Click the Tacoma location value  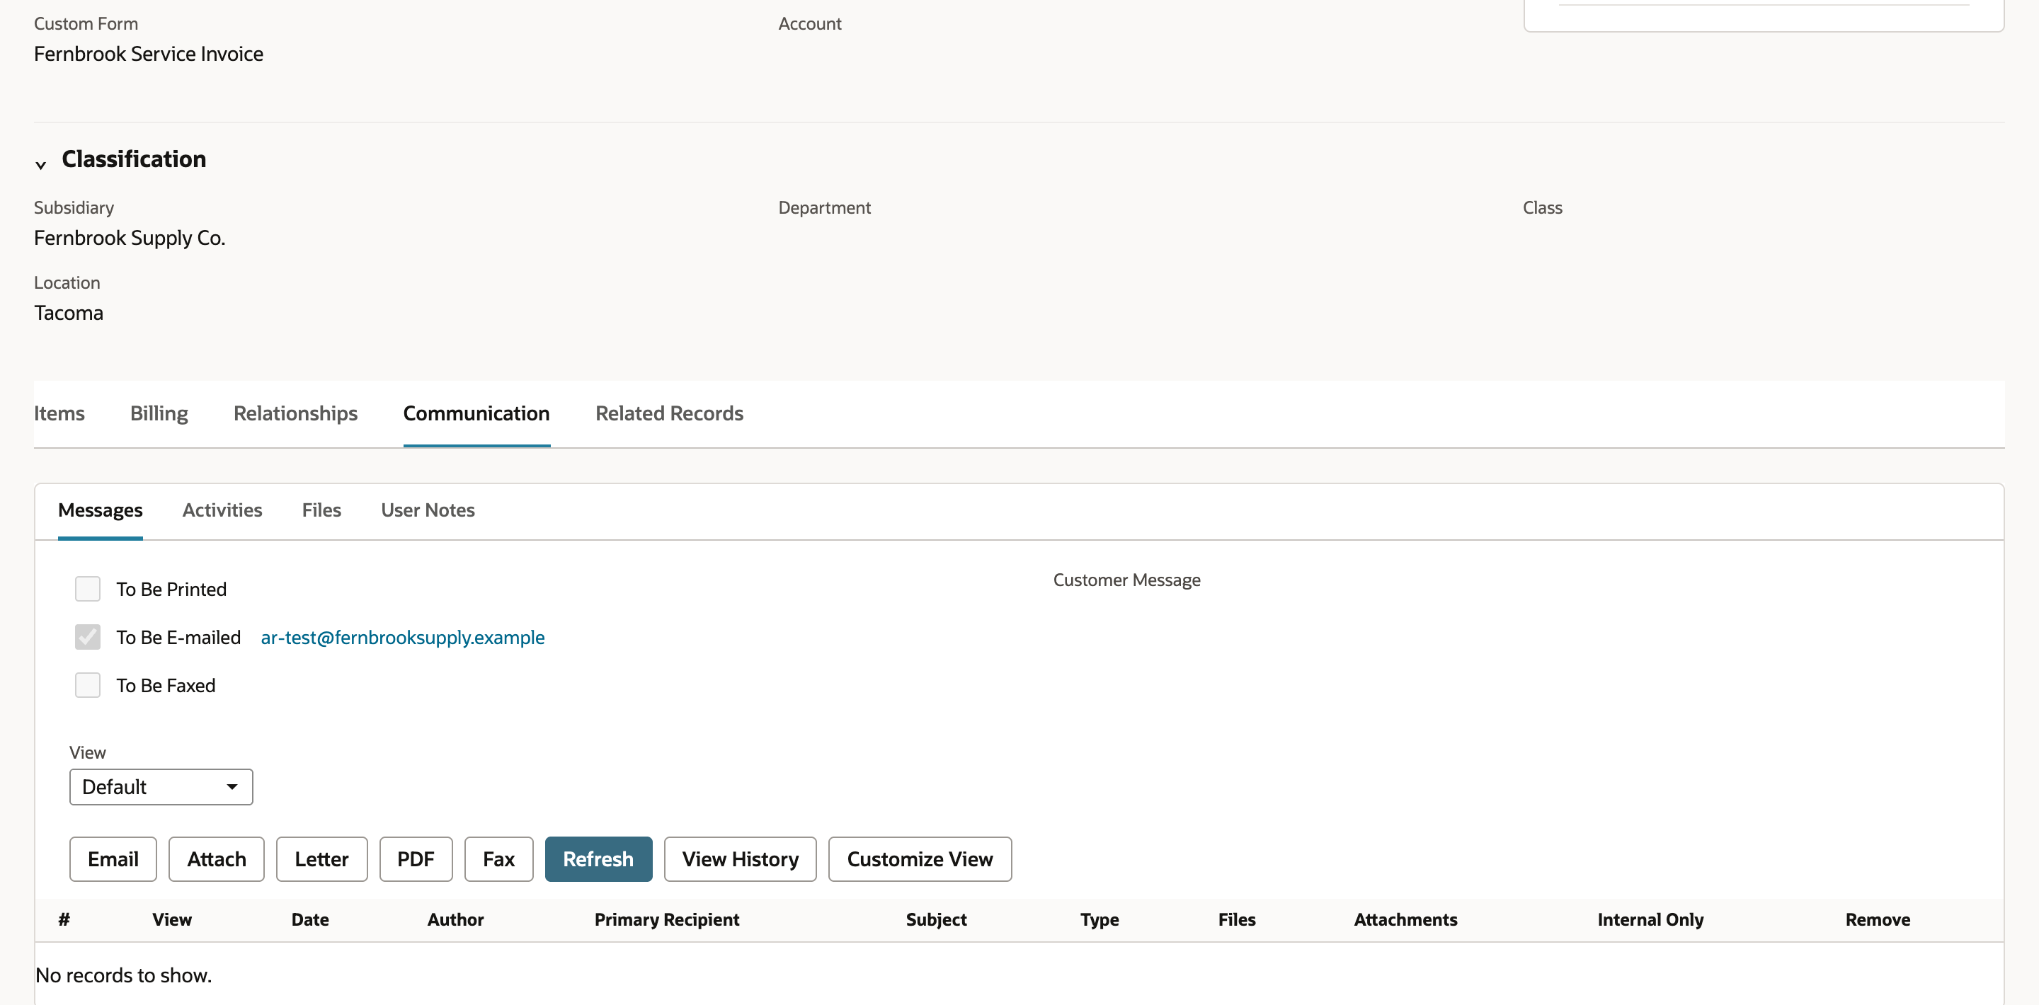[69, 313]
